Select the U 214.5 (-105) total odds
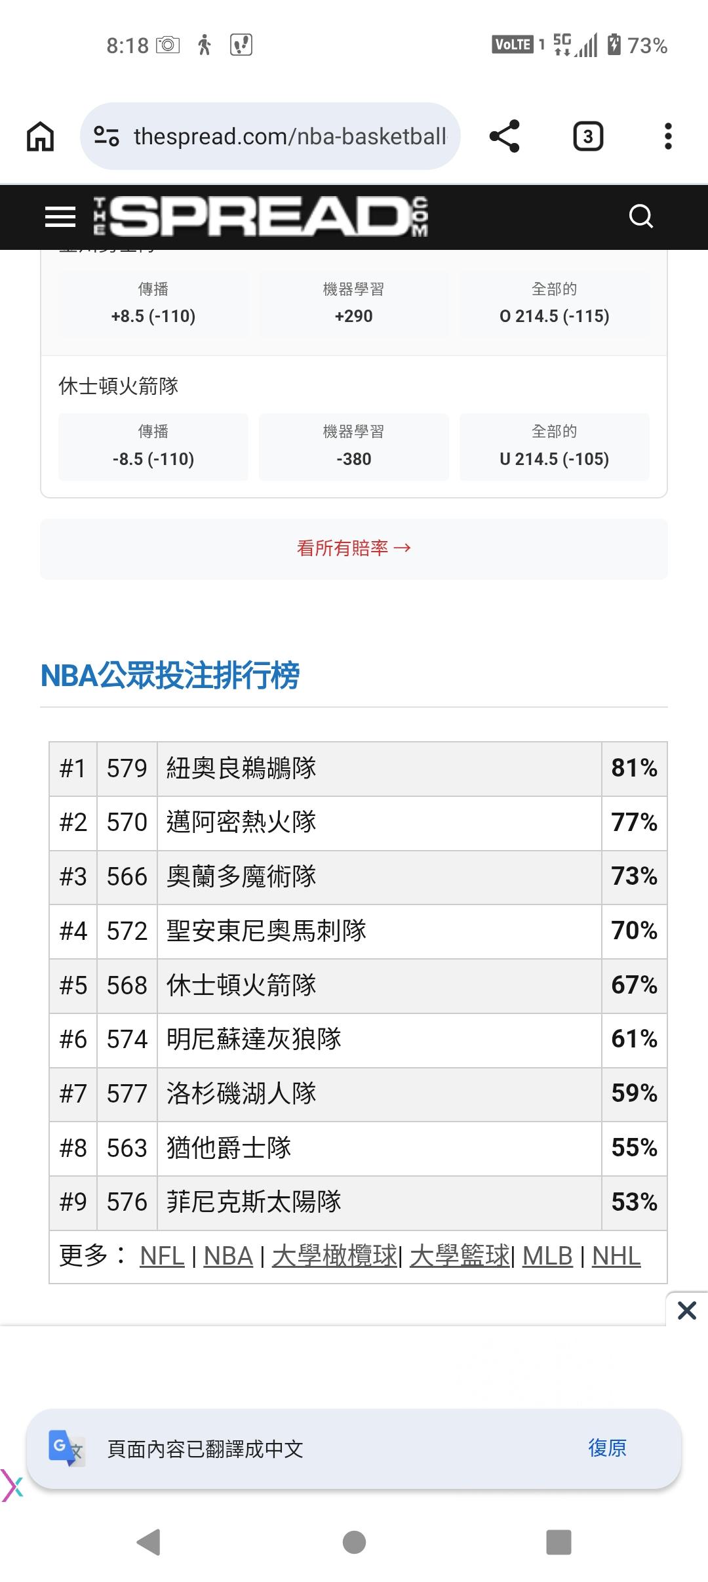Viewport: 708px width, 1582px height. pyautogui.click(x=554, y=447)
